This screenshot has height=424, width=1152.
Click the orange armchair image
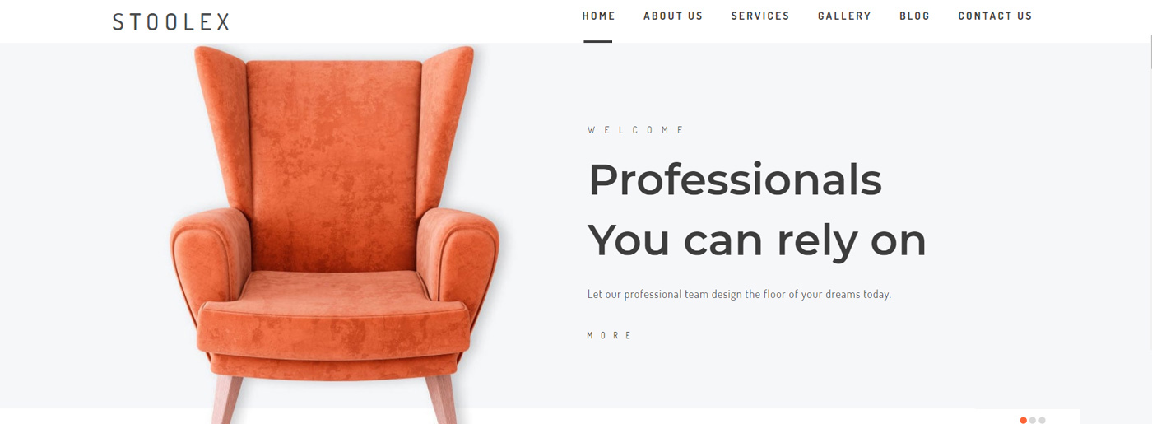coord(335,235)
